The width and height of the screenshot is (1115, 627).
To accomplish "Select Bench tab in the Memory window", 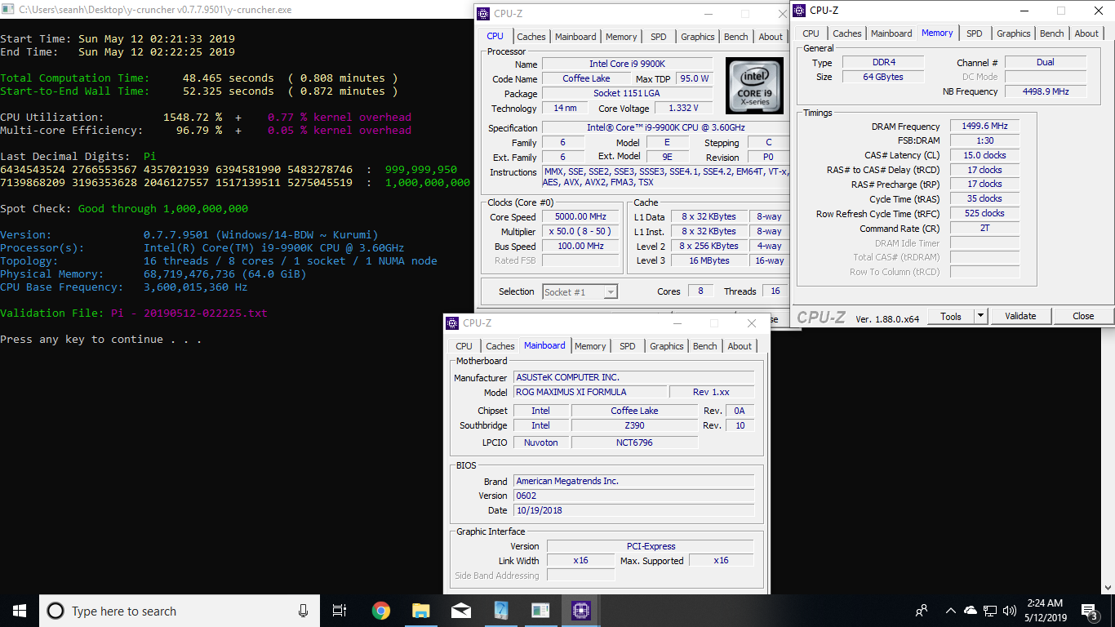I will point(1052,33).
